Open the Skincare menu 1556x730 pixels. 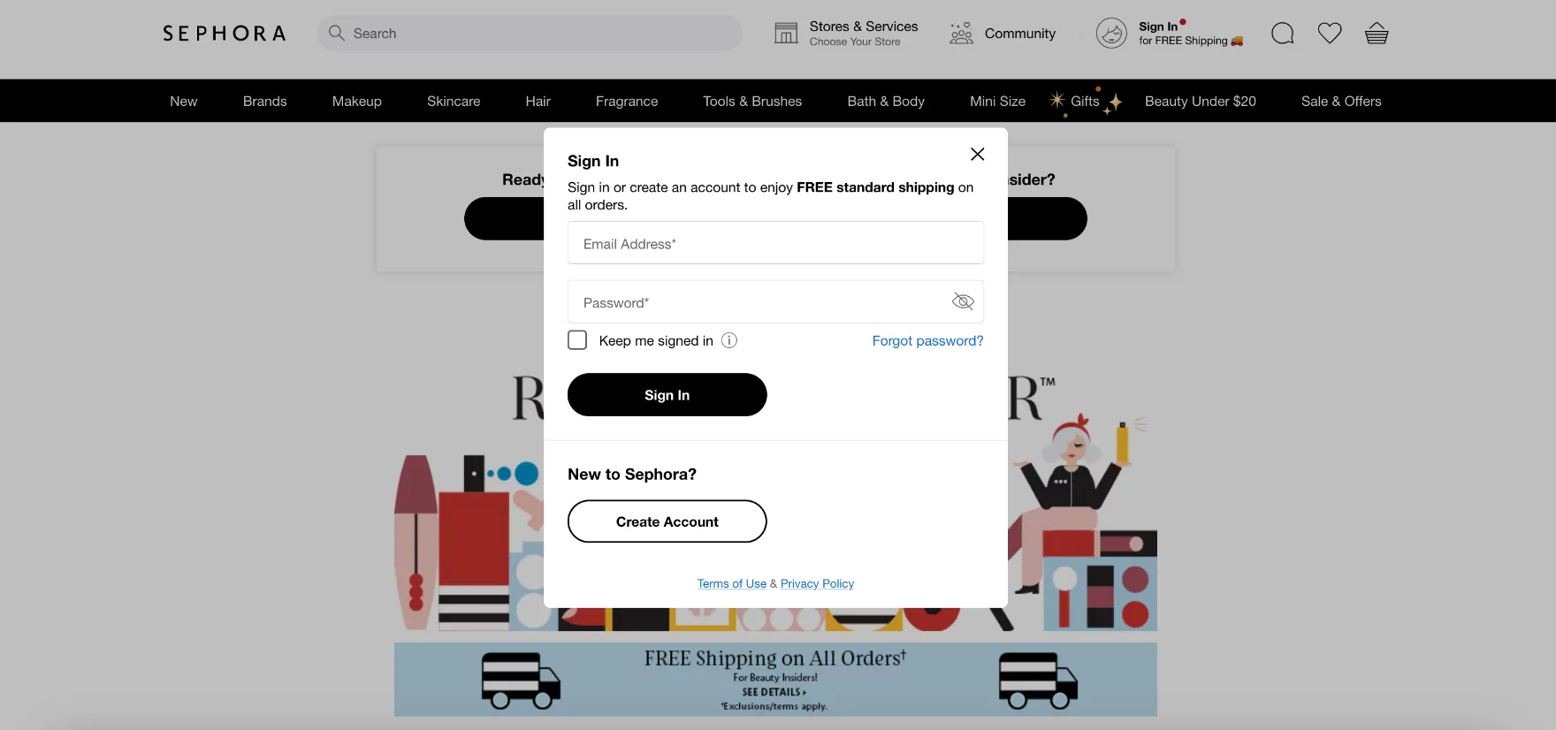point(454,102)
